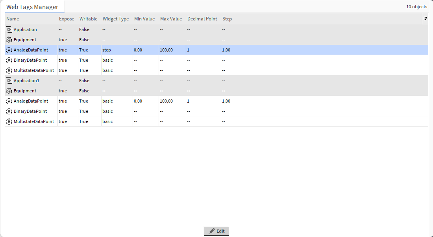Click the second AnalogDataPoint icon
This screenshot has height=237, width=433.
point(9,101)
